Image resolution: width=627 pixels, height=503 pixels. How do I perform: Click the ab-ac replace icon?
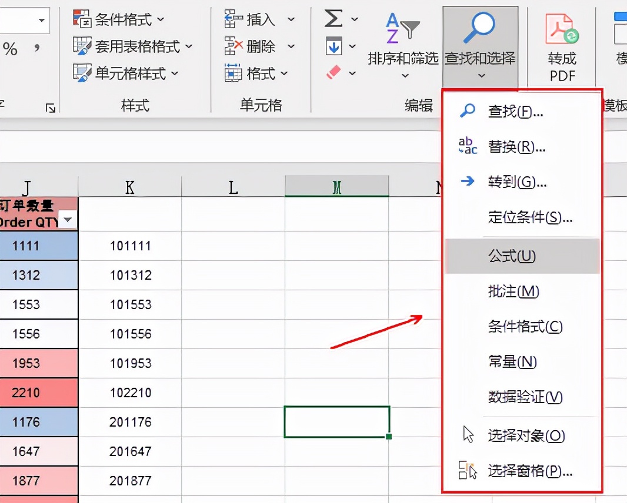468,146
